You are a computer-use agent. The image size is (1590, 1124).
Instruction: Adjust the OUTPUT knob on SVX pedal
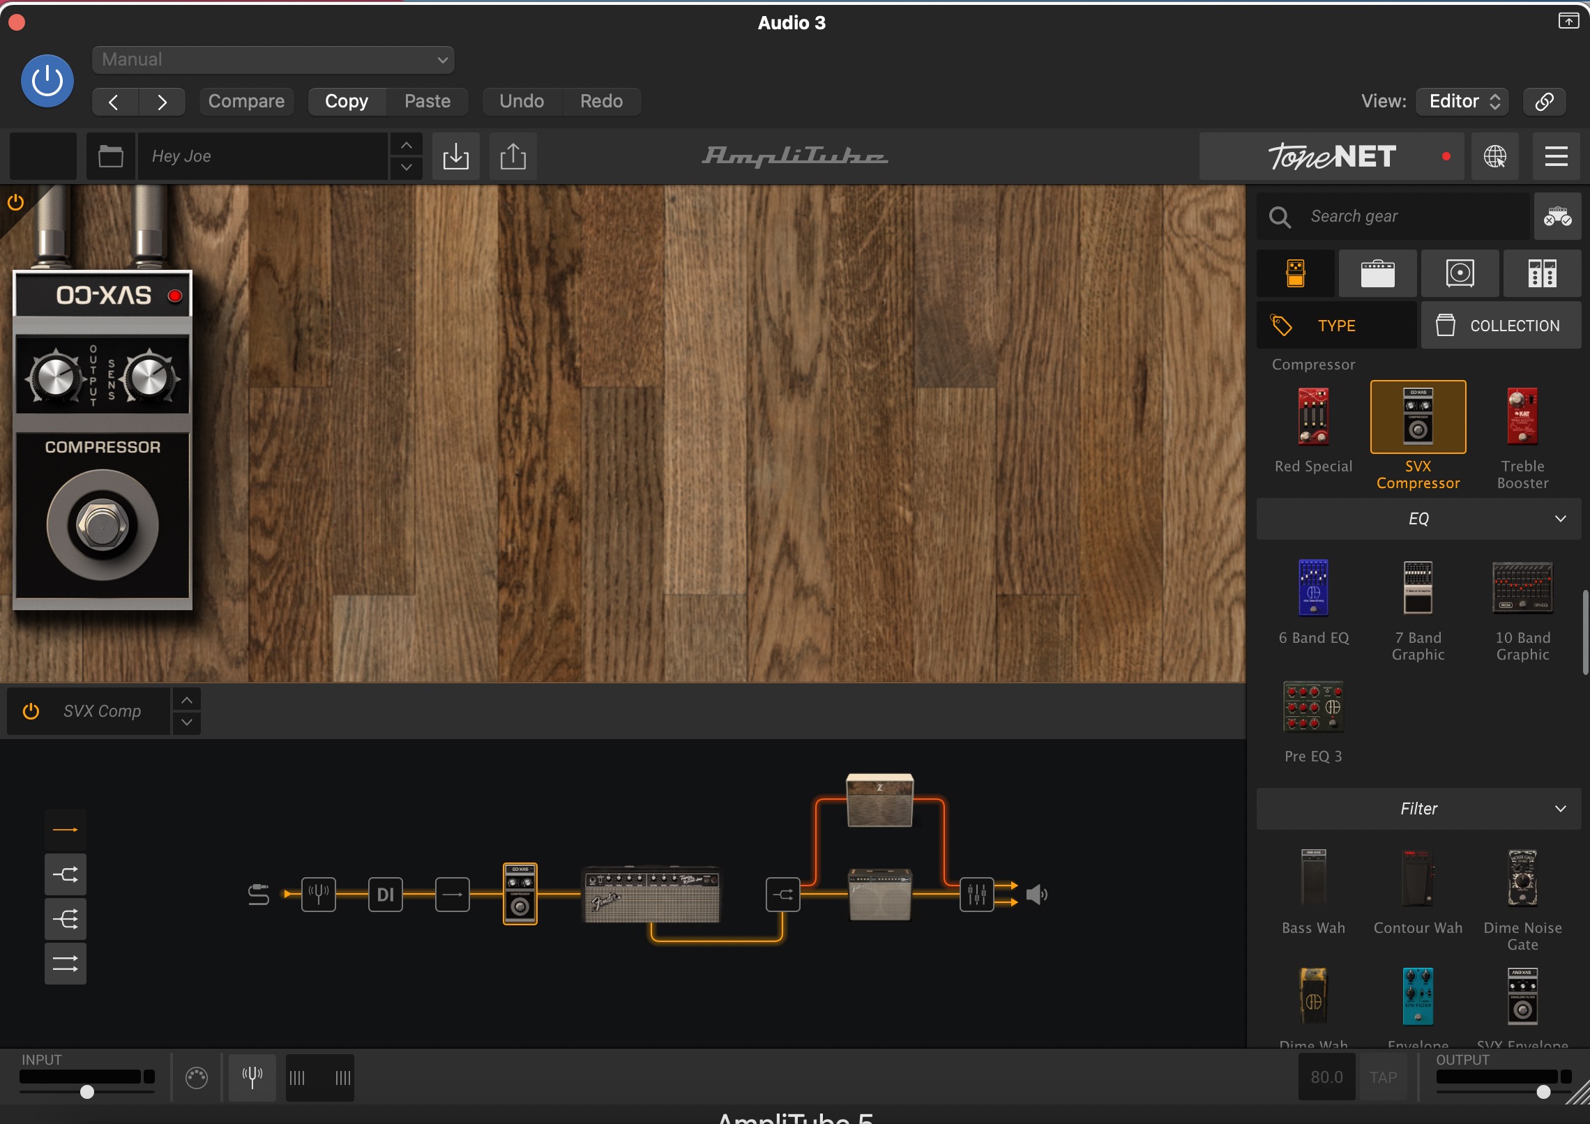[x=55, y=379]
